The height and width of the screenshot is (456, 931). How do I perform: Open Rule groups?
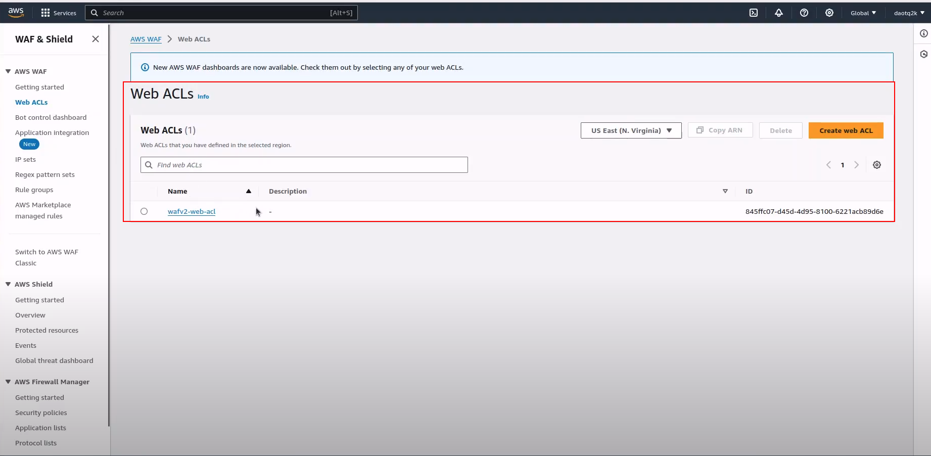point(34,190)
